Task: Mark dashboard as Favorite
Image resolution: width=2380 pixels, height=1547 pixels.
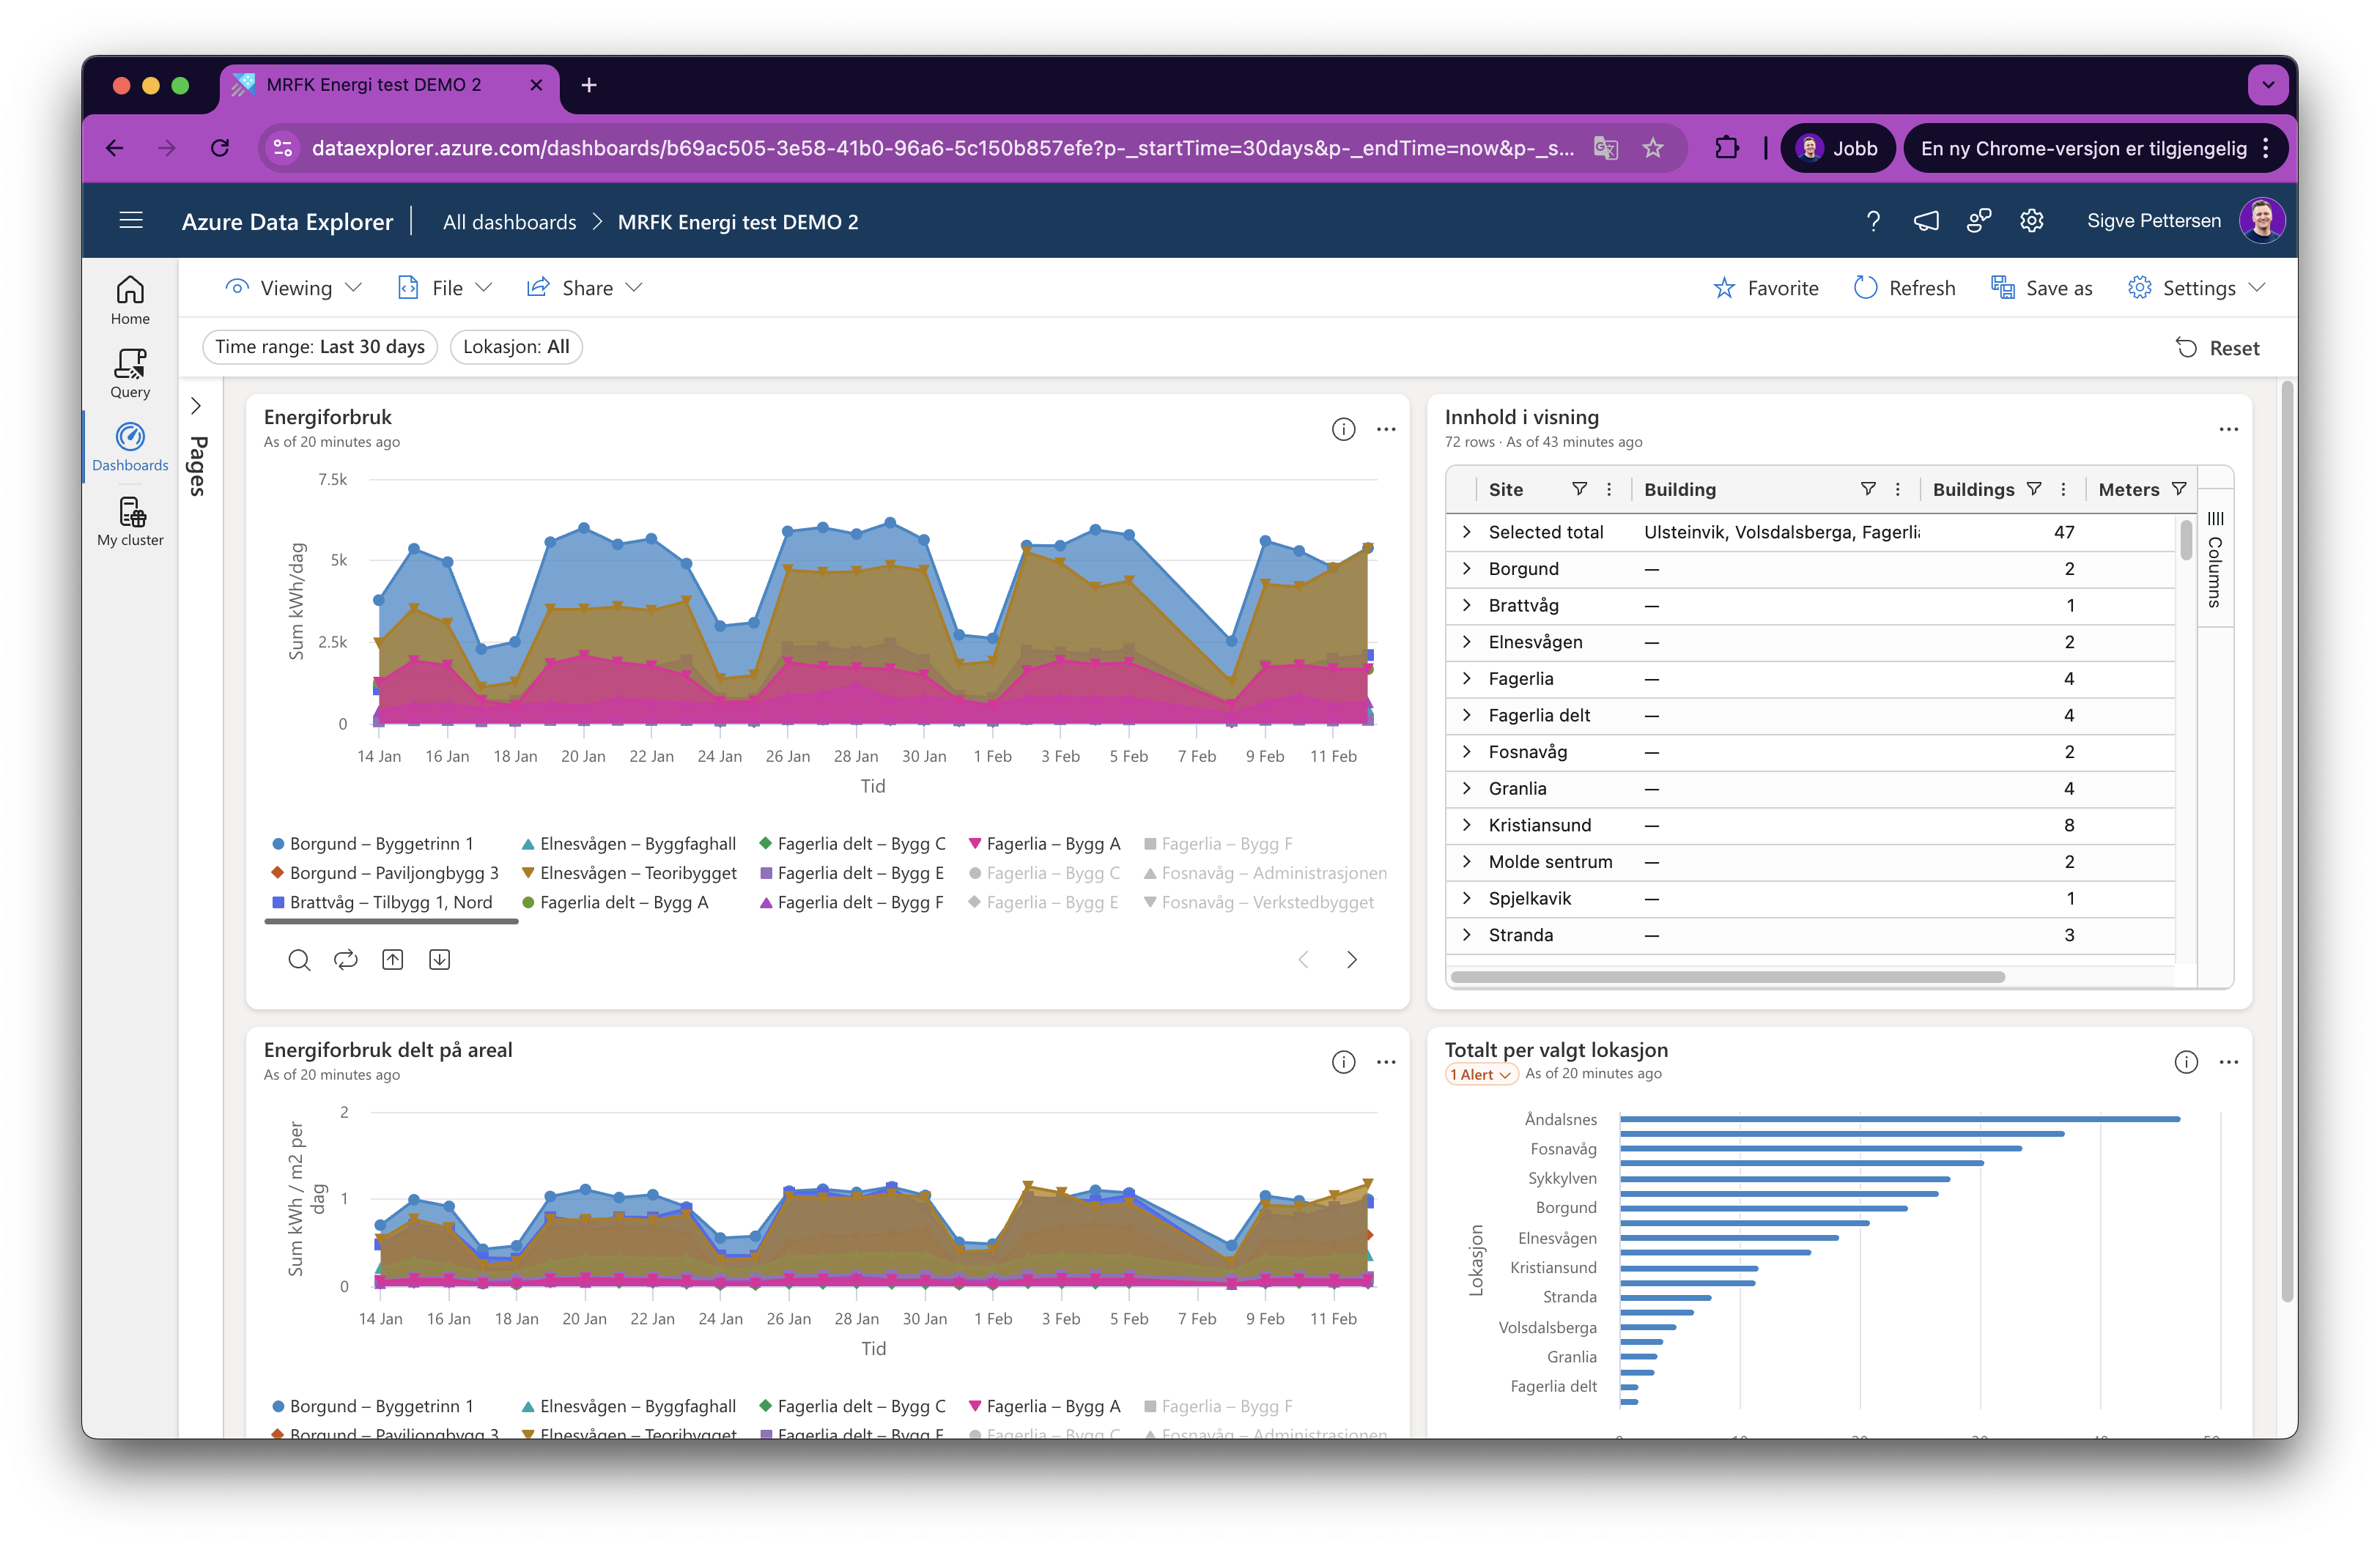Action: [x=1766, y=288]
